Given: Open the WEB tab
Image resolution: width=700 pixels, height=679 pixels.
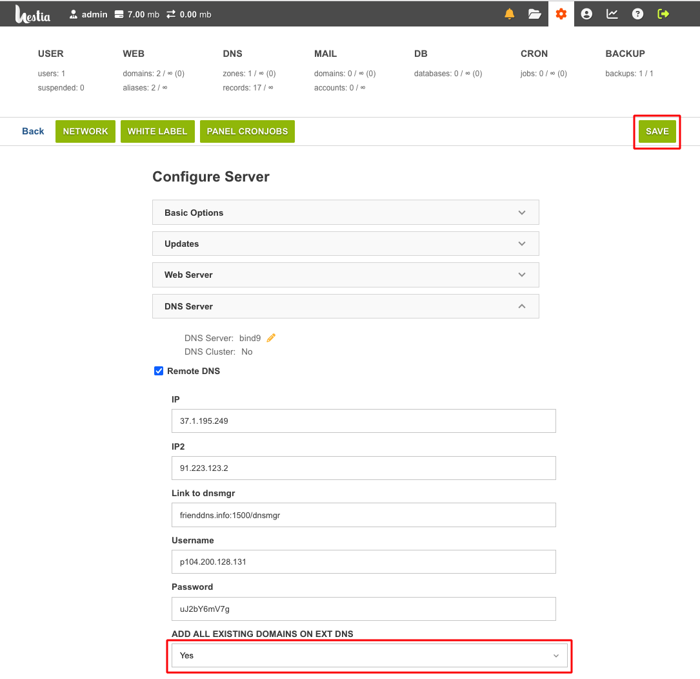Looking at the screenshot, I should point(134,54).
